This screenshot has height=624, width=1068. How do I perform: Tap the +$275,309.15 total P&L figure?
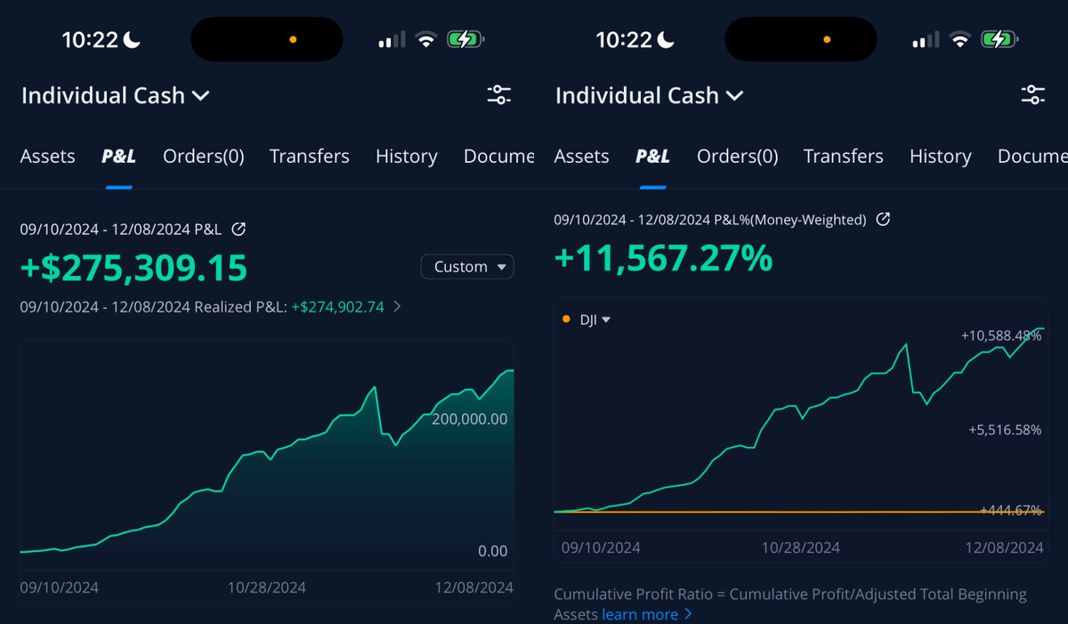point(133,267)
